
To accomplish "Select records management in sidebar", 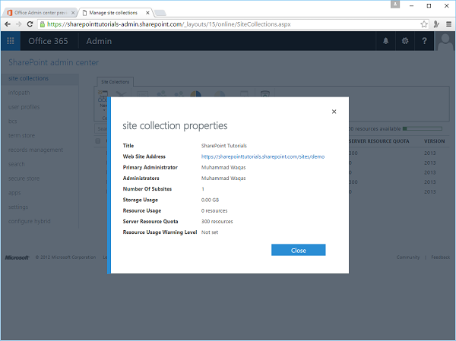I will 36,150.
